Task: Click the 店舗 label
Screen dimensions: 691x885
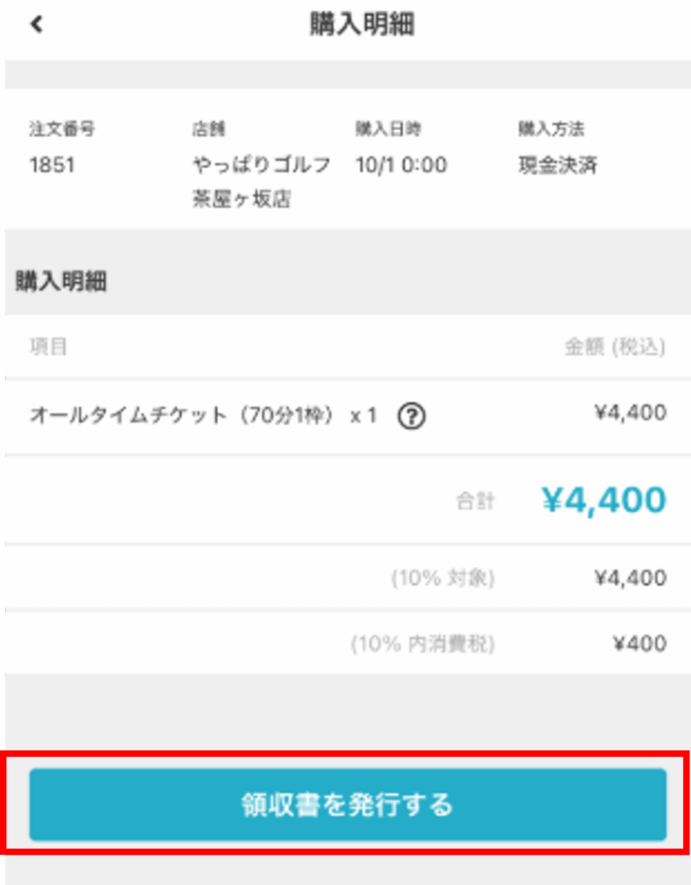Action: pos(207,130)
